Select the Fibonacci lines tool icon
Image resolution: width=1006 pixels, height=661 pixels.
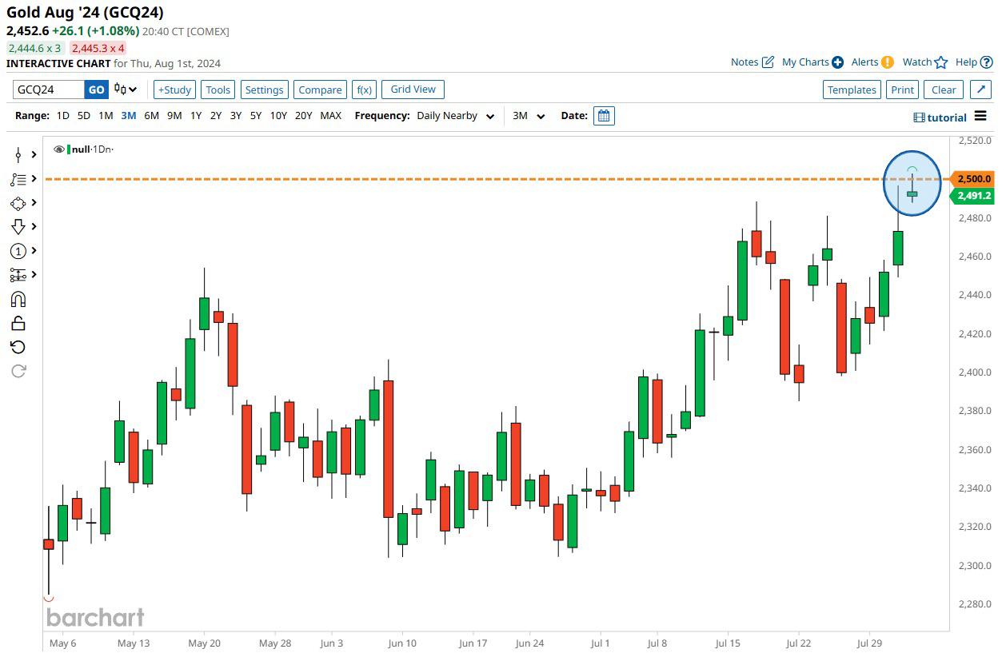pyautogui.click(x=18, y=179)
